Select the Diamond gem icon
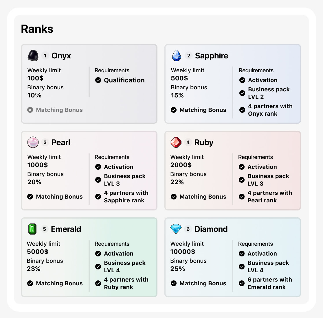The image size is (323, 318). (x=176, y=229)
